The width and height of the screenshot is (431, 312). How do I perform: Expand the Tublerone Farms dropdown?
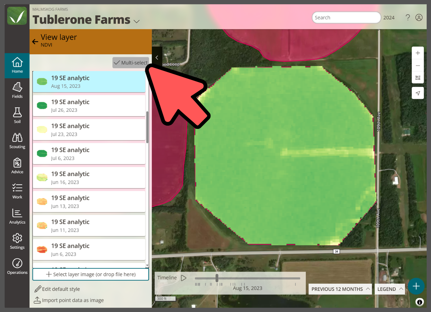(137, 21)
